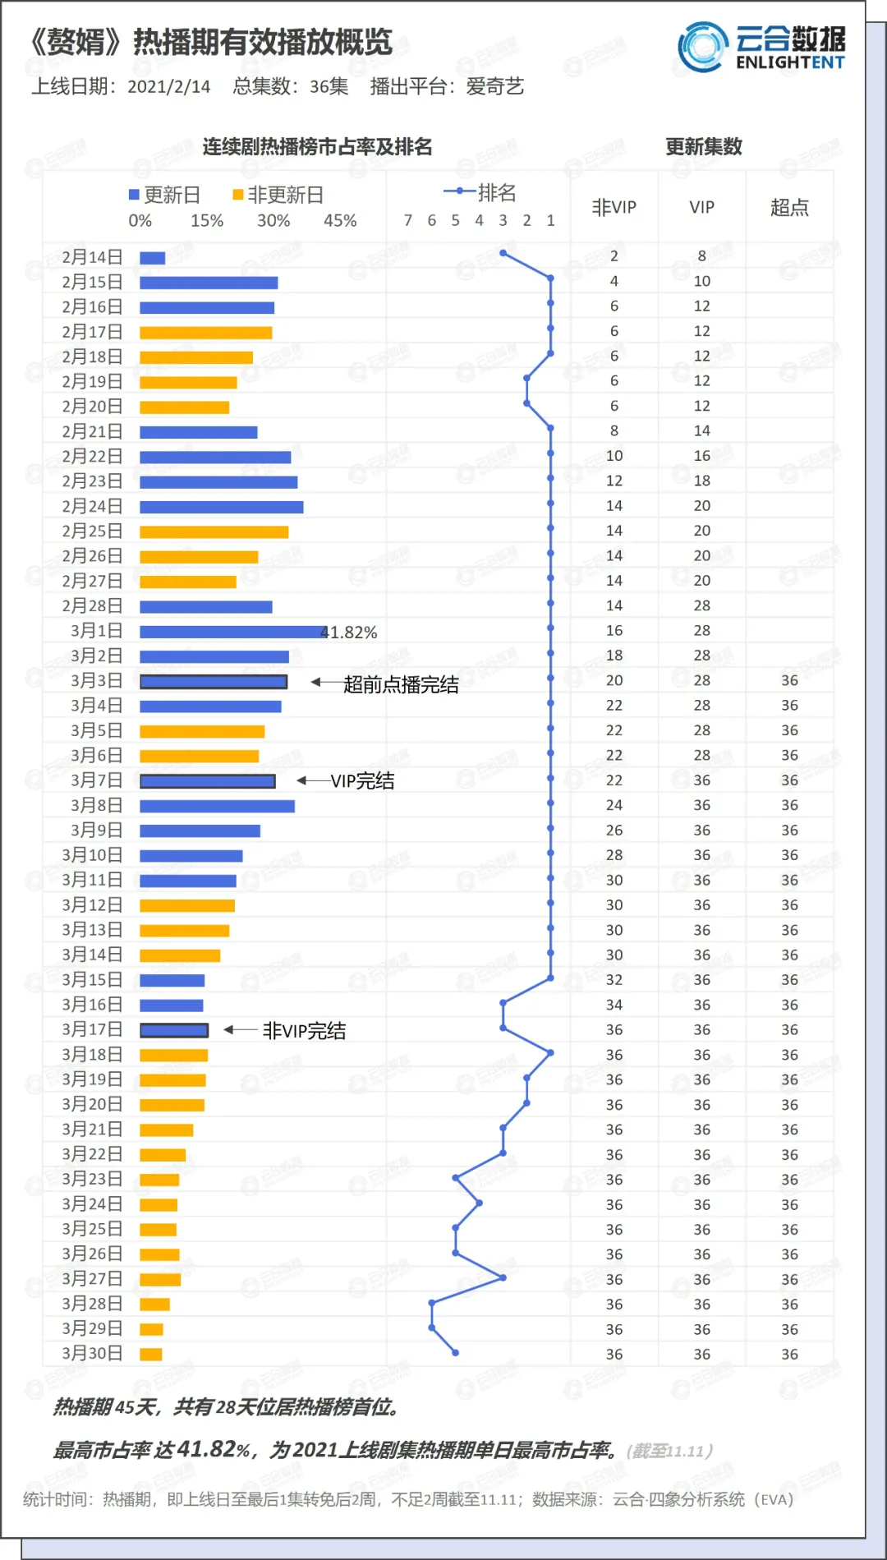This screenshot has height=1560, width=887.
Task: Click the orange bar for 2月17日
Action: point(206,333)
